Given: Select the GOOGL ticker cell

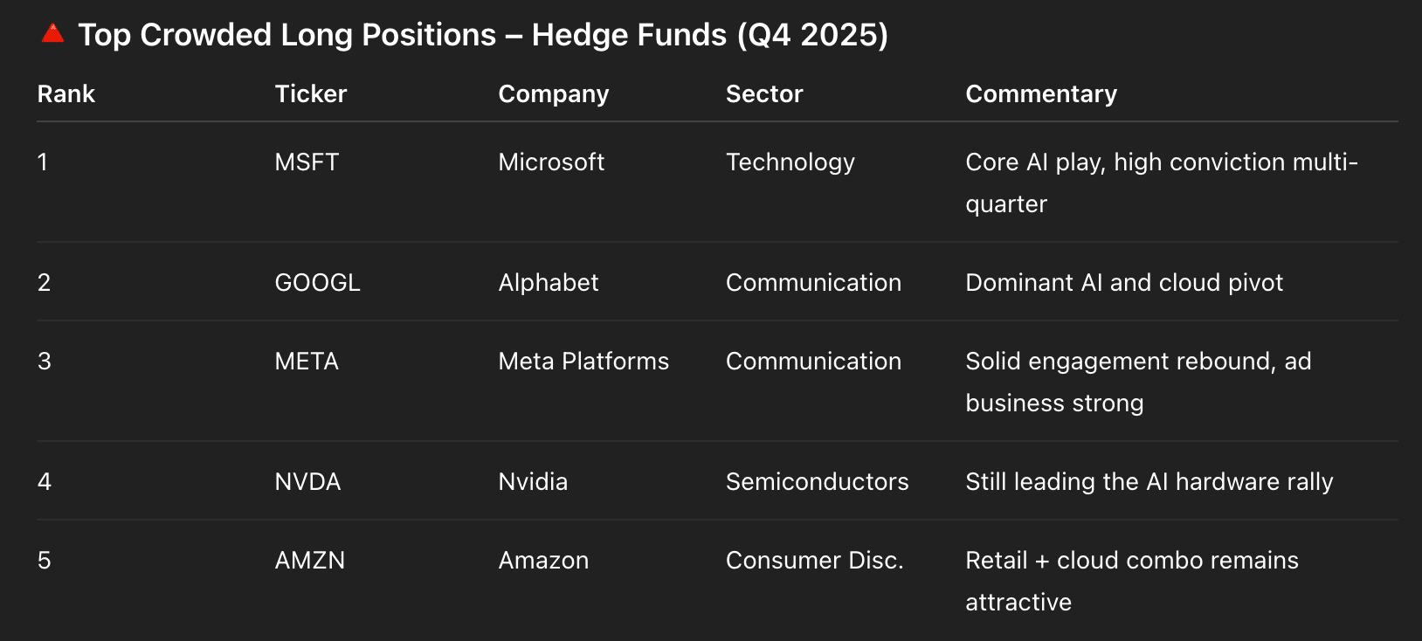Looking at the screenshot, I should pos(317,282).
